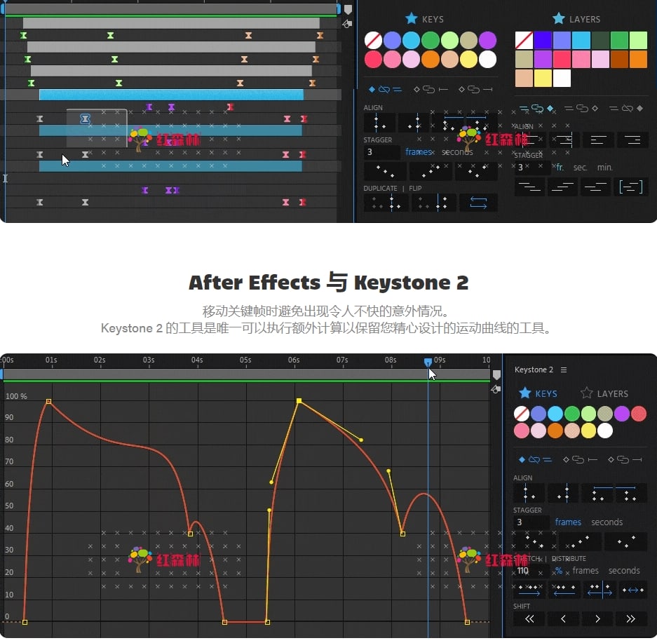Switch to KEYS tab in lower Keystone panel

click(538, 393)
